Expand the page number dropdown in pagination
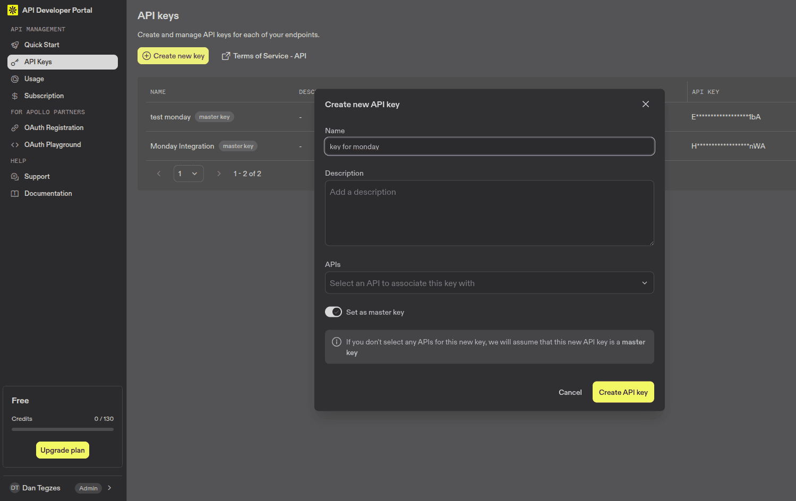796x501 pixels. pyautogui.click(x=189, y=173)
